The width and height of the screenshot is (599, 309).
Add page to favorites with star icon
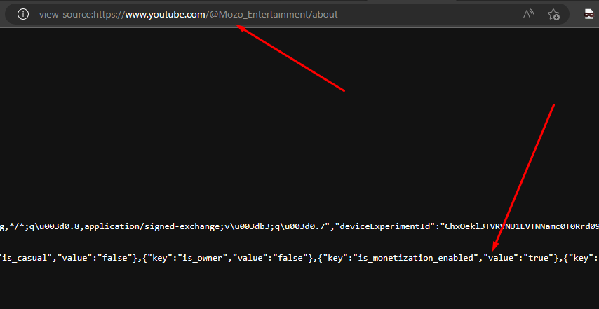(553, 15)
